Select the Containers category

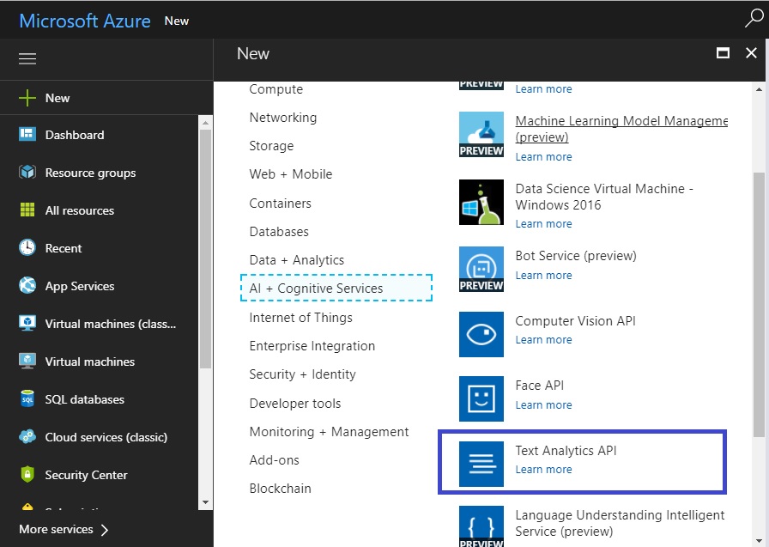click(280, 204)
